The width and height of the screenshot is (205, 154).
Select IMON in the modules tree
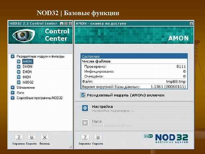coord(27,77)
